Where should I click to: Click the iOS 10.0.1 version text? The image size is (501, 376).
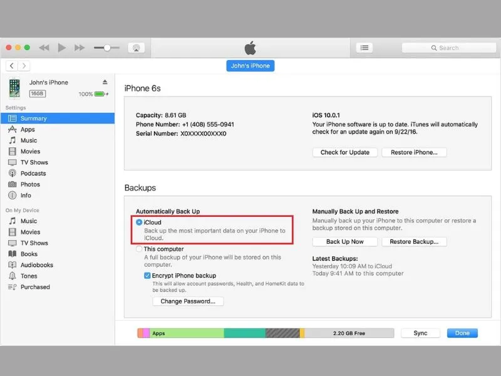[326, 115]
